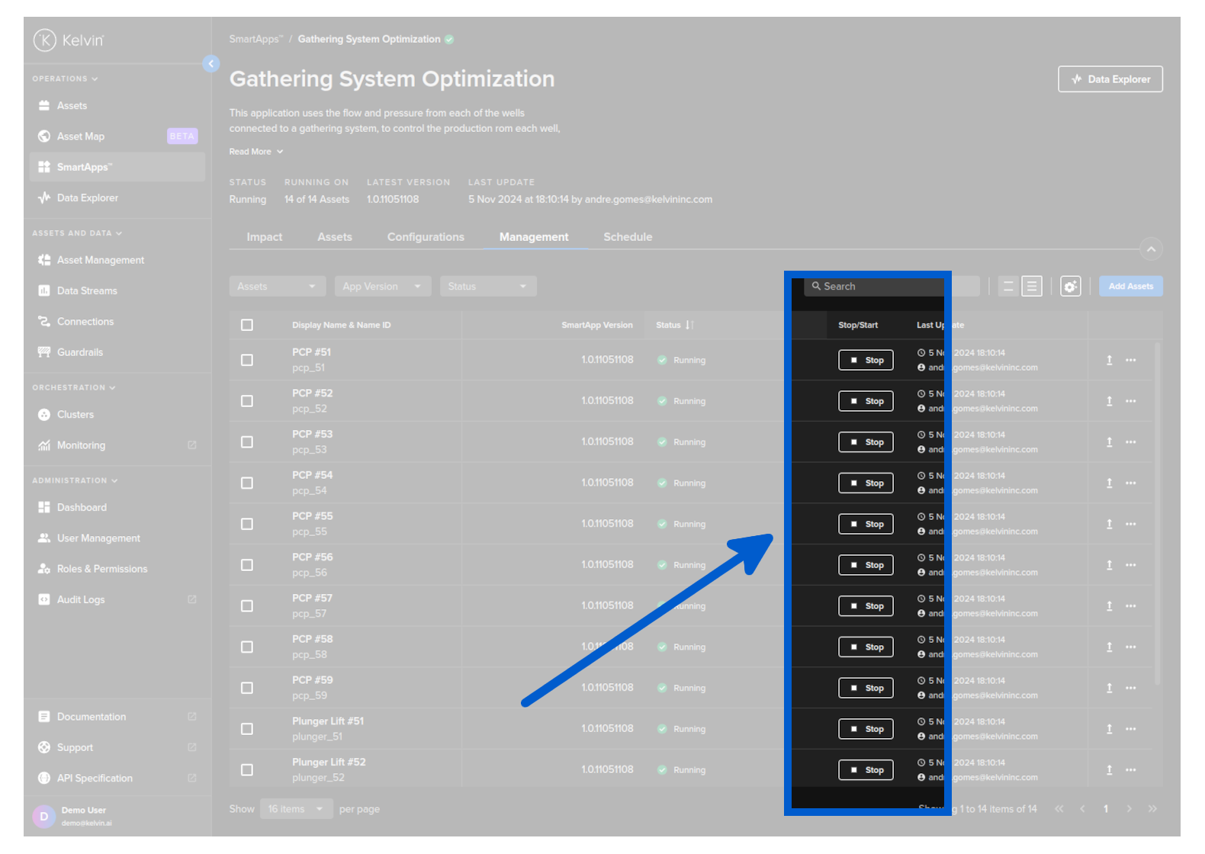Check the PCP #52 row checkbox
The image size is (1205, 854).
point(247,401)
